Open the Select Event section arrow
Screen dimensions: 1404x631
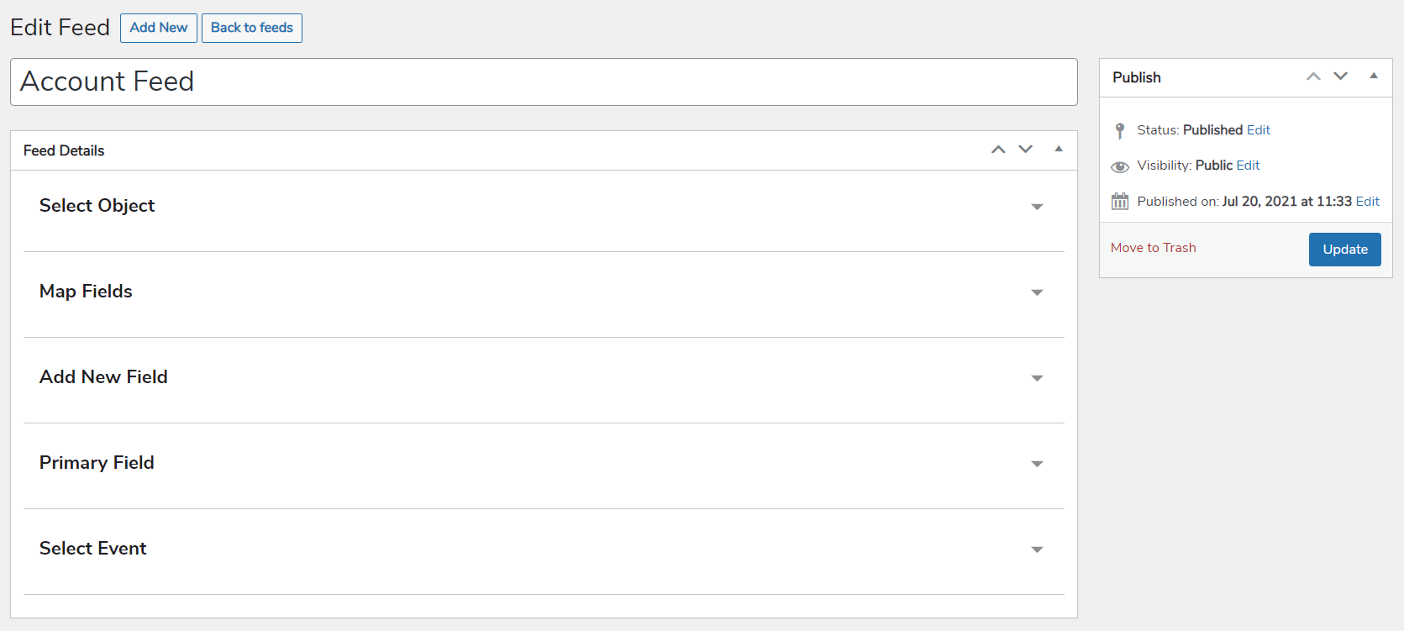pyautogui.click(x=1037, y=549)
